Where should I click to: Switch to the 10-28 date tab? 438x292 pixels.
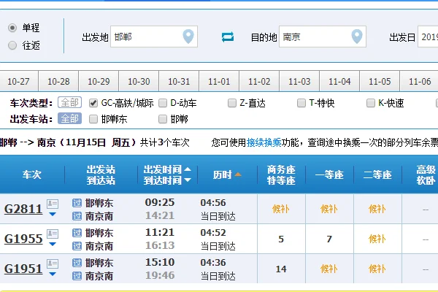[x=58, y=81]
